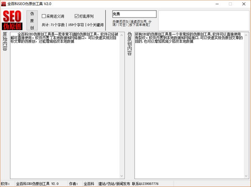Click the 全百科 author name in the status bar
This screenshot has width=251, height=187.
(x=89, y=184)
